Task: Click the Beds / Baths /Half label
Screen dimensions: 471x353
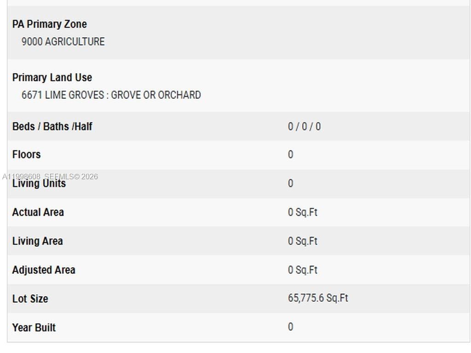Action: 52,126
